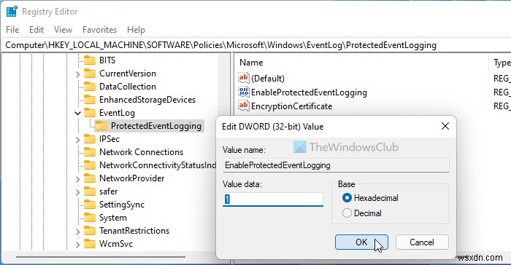511x265 pixels.
Task: Click the NetworkConnectivityStatusInd folder icon
Action: pyautogui.click(x=90, y=165)
